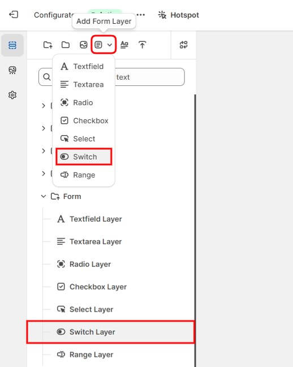Click the upload arrow toolbar icon
293x367 pixels.
coord(143,45)
